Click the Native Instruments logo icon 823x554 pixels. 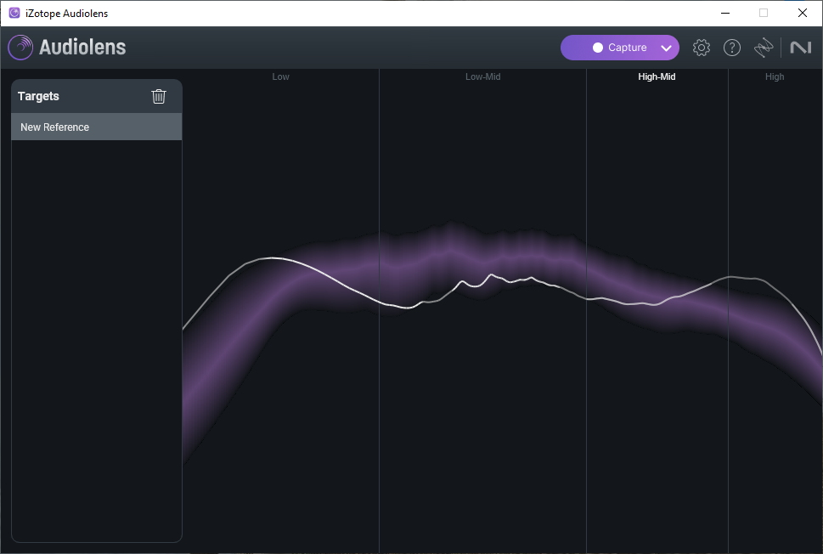point(800,48)
